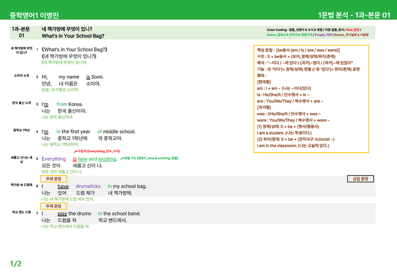Click the underlined green word 'new'
This screenshot has height=280, width=397.
[x=83, y=159]
